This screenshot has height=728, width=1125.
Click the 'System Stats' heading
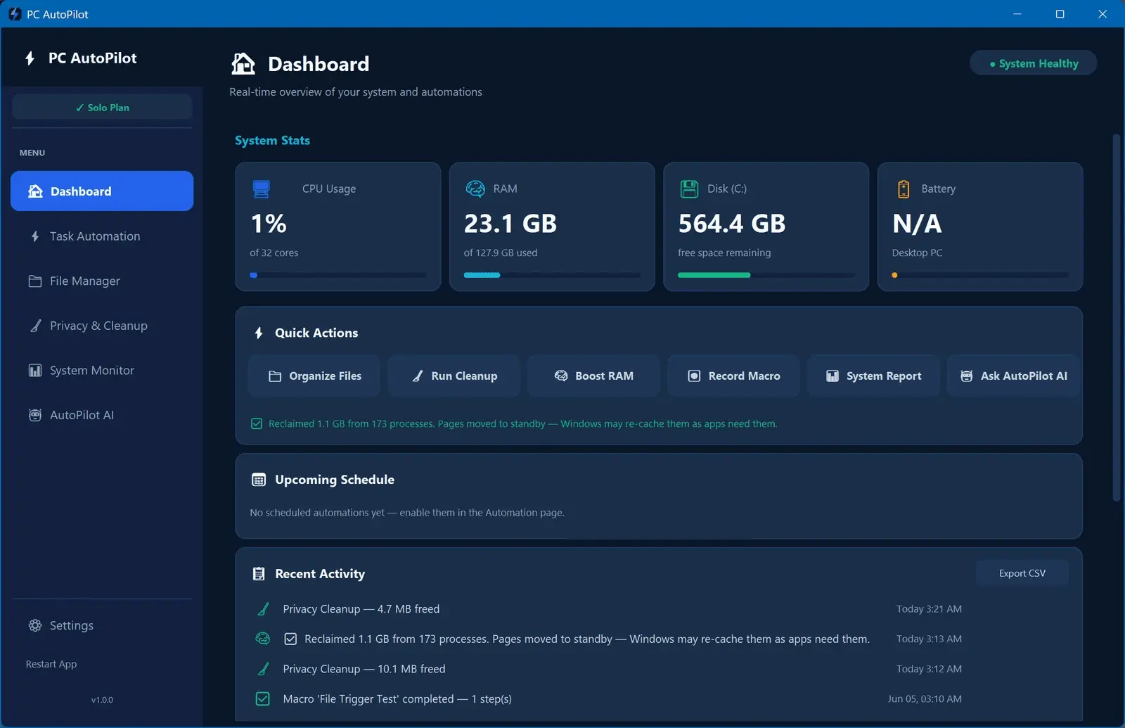(272, 141)
